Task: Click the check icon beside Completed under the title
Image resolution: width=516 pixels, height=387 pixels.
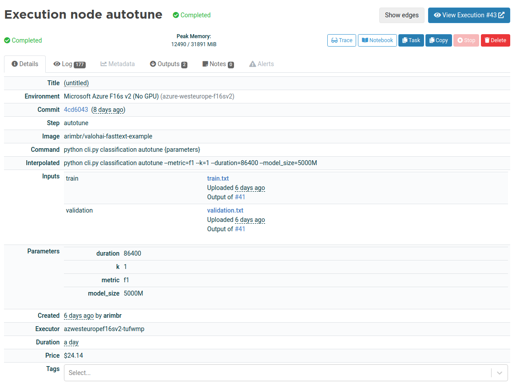Action: [x=7, y=40]
